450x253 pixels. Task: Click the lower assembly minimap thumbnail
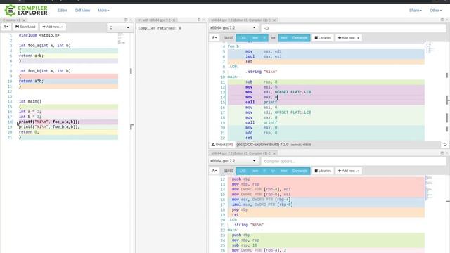pyautogui.click(x=429, y=188)
